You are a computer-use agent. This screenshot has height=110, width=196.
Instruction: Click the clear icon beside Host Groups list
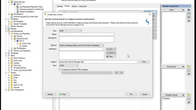click(189, 74)
